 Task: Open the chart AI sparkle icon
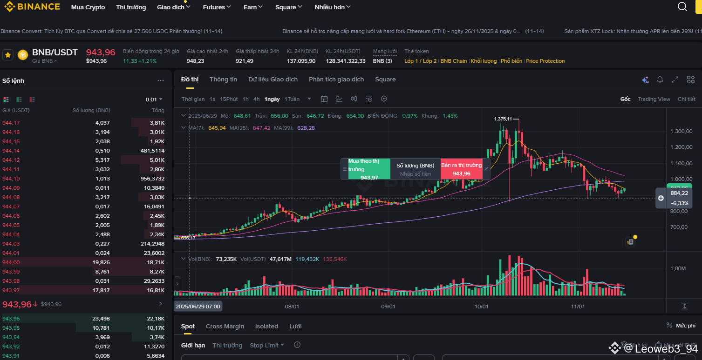[645, 80]
